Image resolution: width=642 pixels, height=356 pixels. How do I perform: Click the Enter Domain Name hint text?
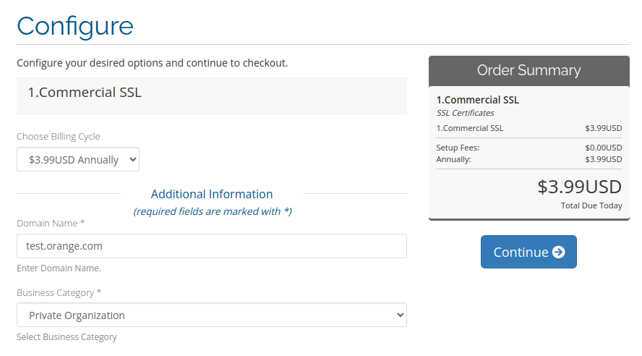[59, 268]
